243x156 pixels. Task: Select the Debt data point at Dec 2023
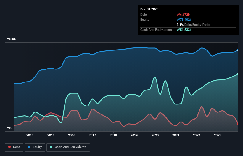[x=238, y=124]
